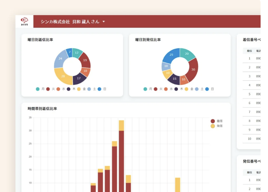This screenshot has height=192, width=268.
Task: Click the カイクラ logo in the header
Action: 24,22
